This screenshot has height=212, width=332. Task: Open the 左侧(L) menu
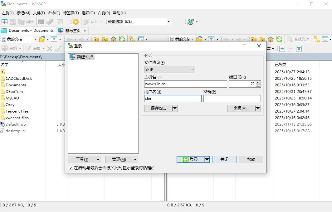[7, 13]
